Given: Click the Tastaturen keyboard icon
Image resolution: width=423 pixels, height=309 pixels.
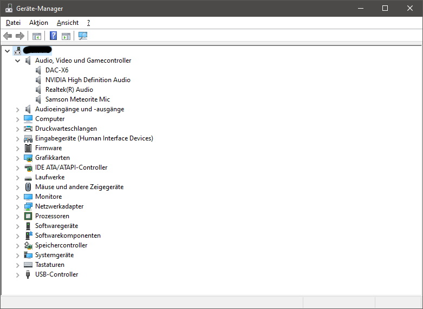Looking at the screenshot, I should coord(28,265).
